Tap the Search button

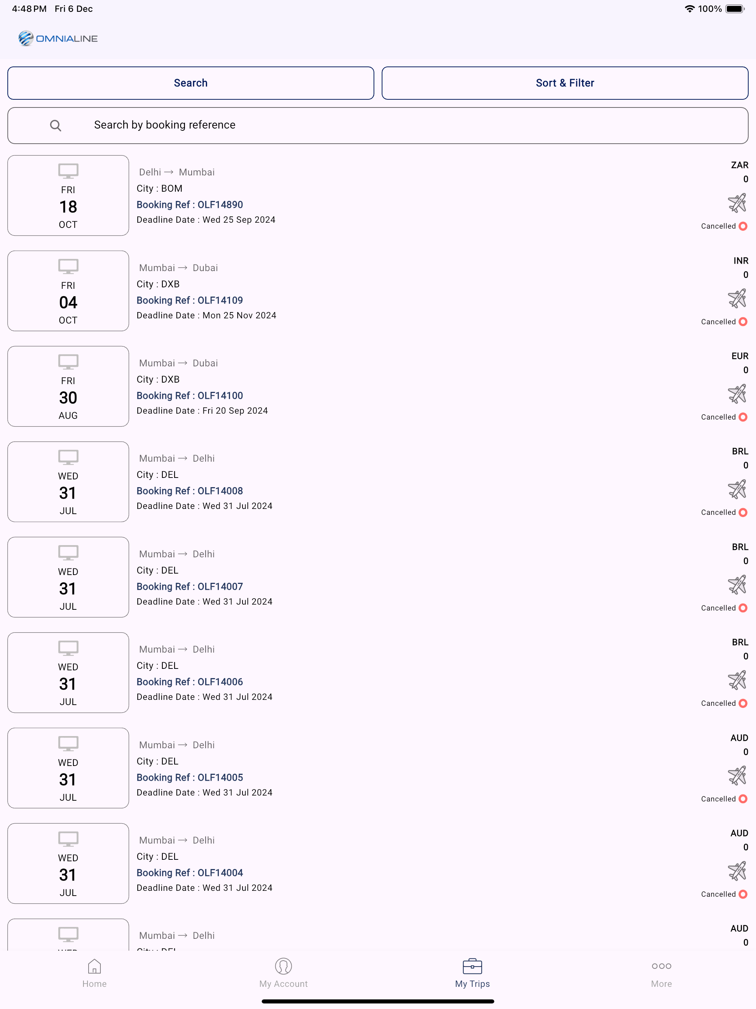coord(190,83)
